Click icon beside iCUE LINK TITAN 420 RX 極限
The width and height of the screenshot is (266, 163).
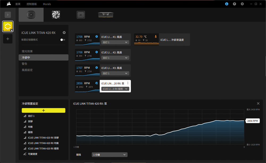(x=25, y=148)
